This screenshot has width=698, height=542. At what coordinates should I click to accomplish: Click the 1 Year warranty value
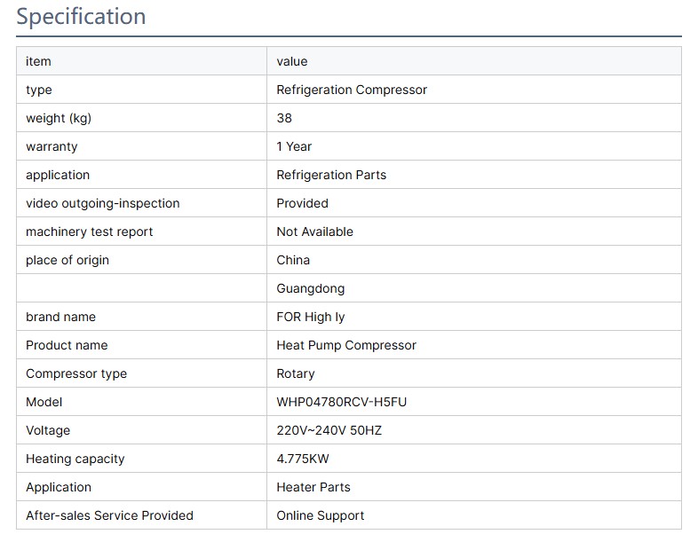click(x=294, y=146)
